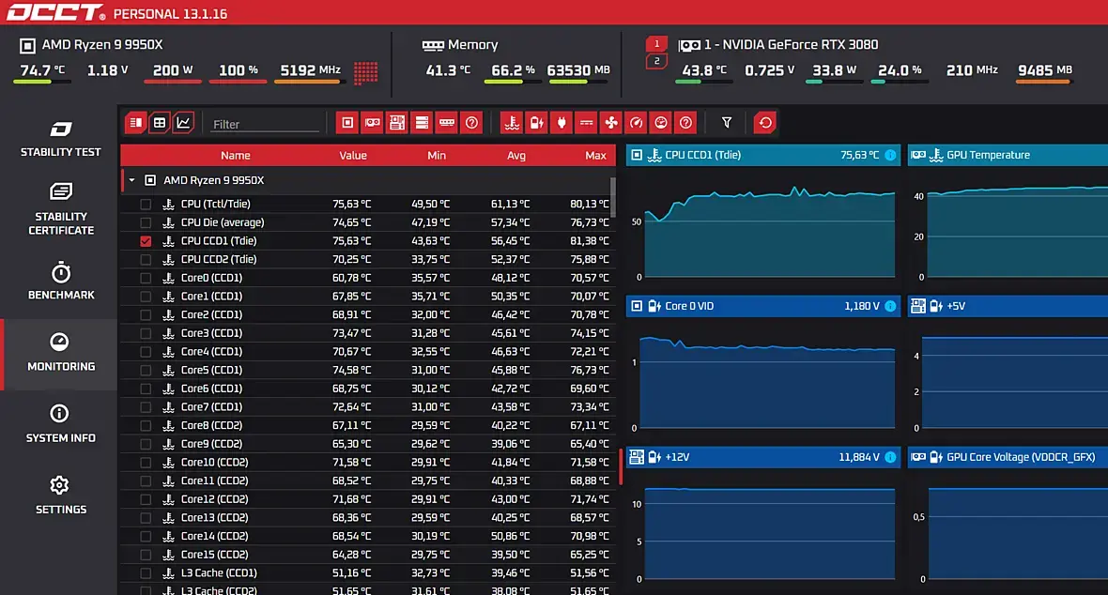Check the CPU CCD2 (Tdie) checkbox
The width and height of the screenshot is (1108, 595).
click(x=146, y=259)
